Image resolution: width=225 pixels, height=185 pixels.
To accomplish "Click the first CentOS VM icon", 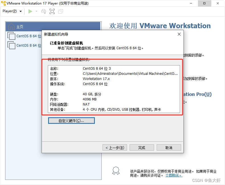I will tap(11, 36).
